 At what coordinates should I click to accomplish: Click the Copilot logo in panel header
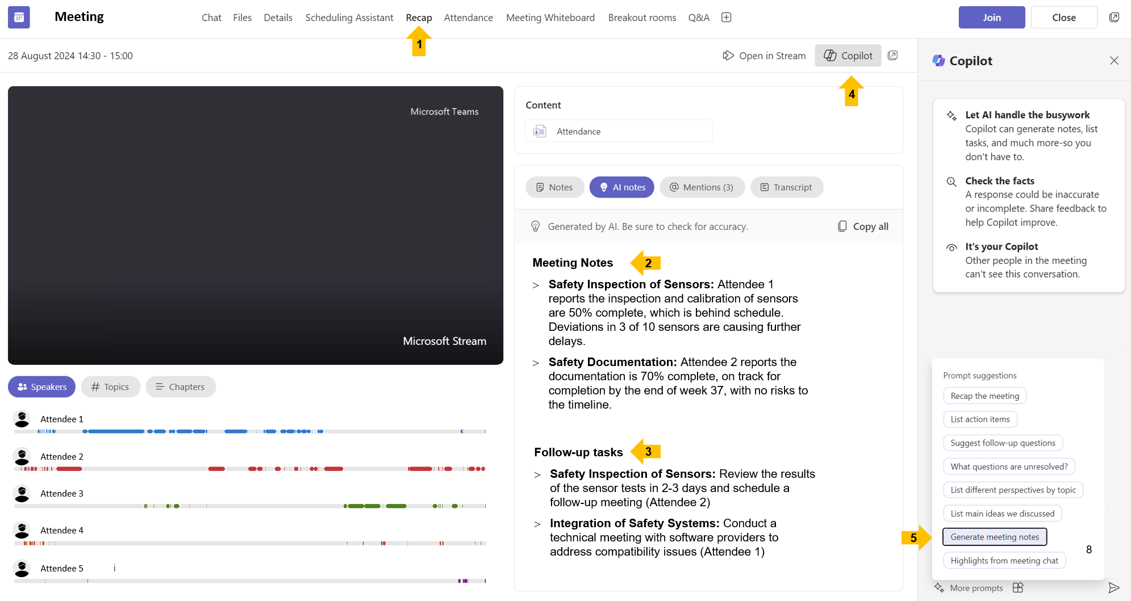click(938, 61)
